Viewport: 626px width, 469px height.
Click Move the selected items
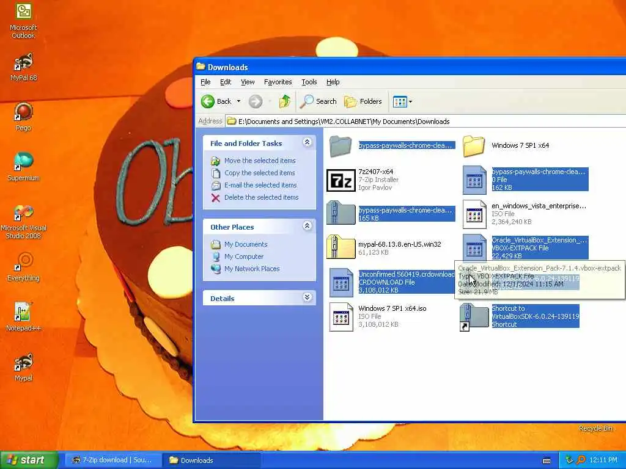(x=260, y=161)
